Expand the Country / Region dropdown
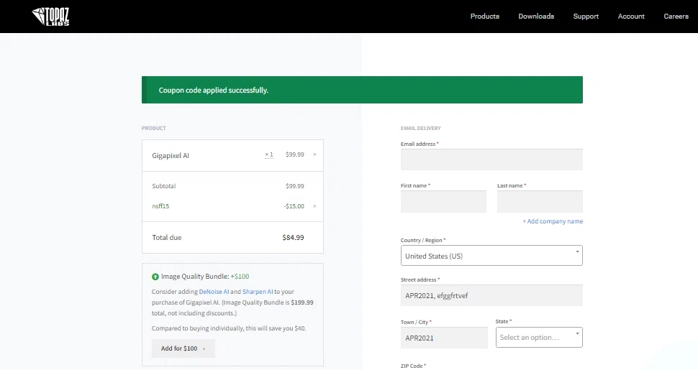The image size is (698, 370). pos(491,256)
